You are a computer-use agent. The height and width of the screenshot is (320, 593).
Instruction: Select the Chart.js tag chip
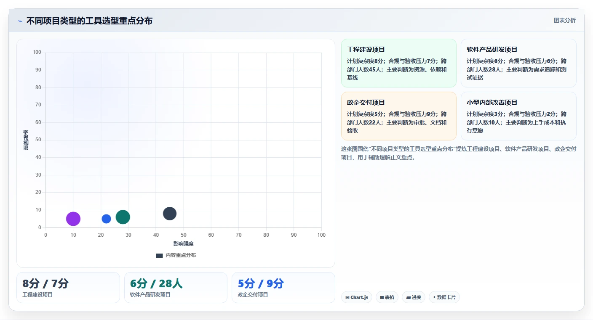[357, 297]
